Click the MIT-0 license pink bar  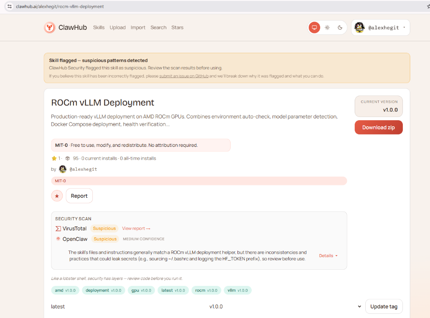pyautogui.click(x=199, y=181)
